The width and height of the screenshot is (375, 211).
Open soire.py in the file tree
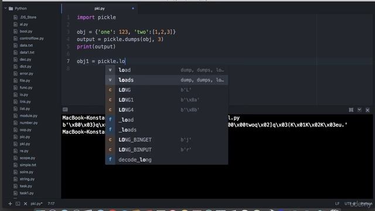(x=26, y=172)
